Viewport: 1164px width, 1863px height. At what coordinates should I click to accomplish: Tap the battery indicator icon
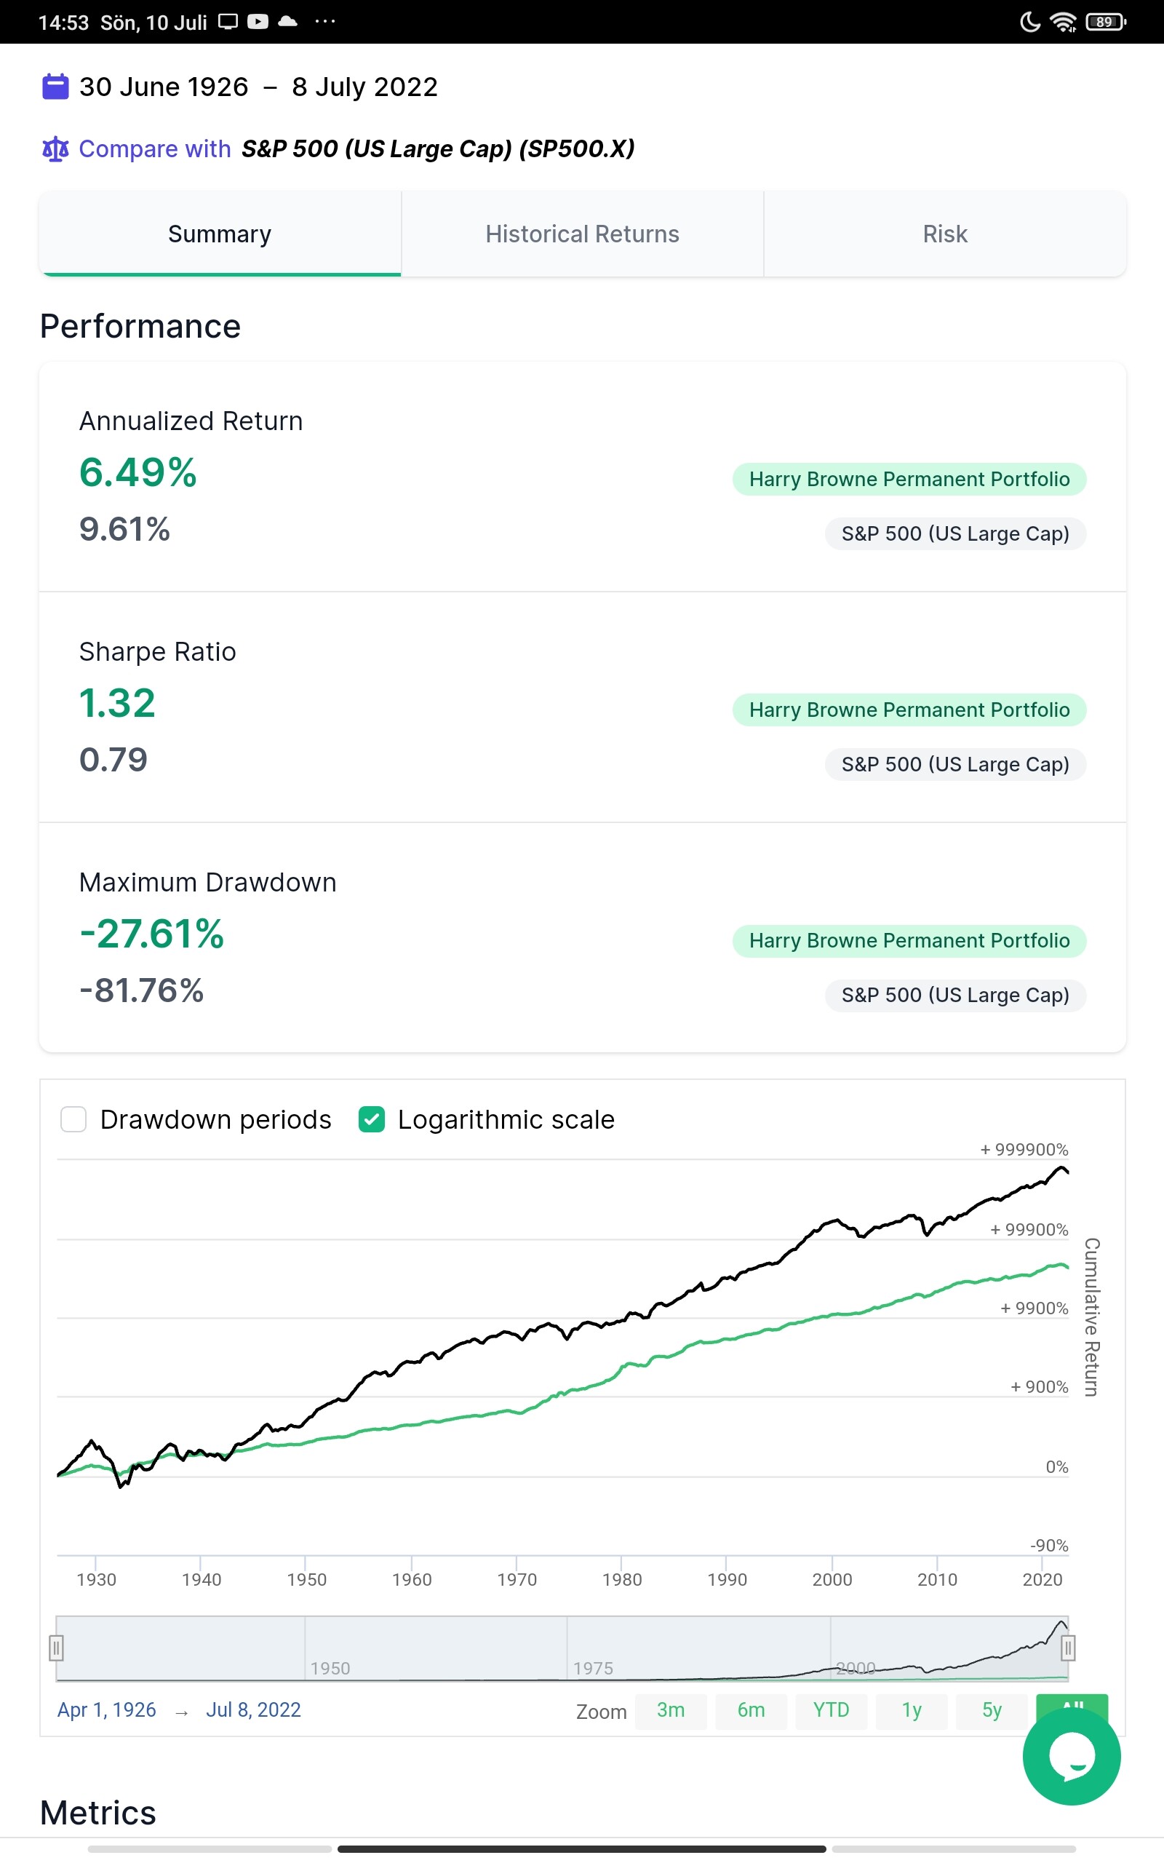[x=1106, y=23]
